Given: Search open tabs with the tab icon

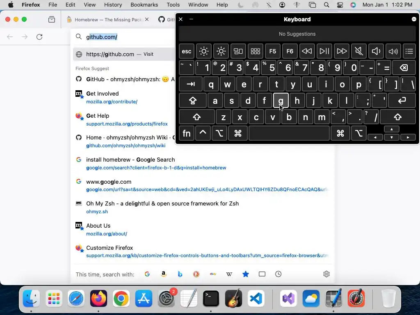Looking at the screenshot, I should [262, 274].
